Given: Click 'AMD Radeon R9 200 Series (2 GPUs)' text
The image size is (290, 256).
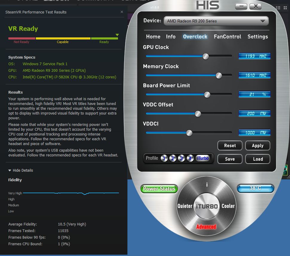Looking at the screenshot, I should tap(54, 70).
